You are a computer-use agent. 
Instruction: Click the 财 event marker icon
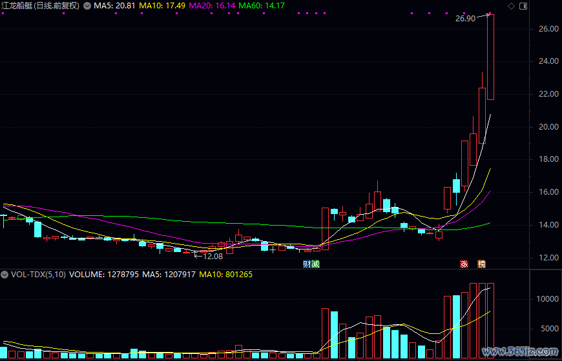click(307, 264)
